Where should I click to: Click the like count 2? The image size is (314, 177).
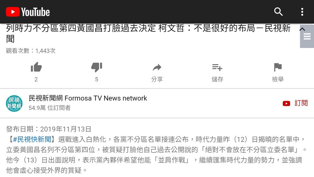[x=36, y=80]
